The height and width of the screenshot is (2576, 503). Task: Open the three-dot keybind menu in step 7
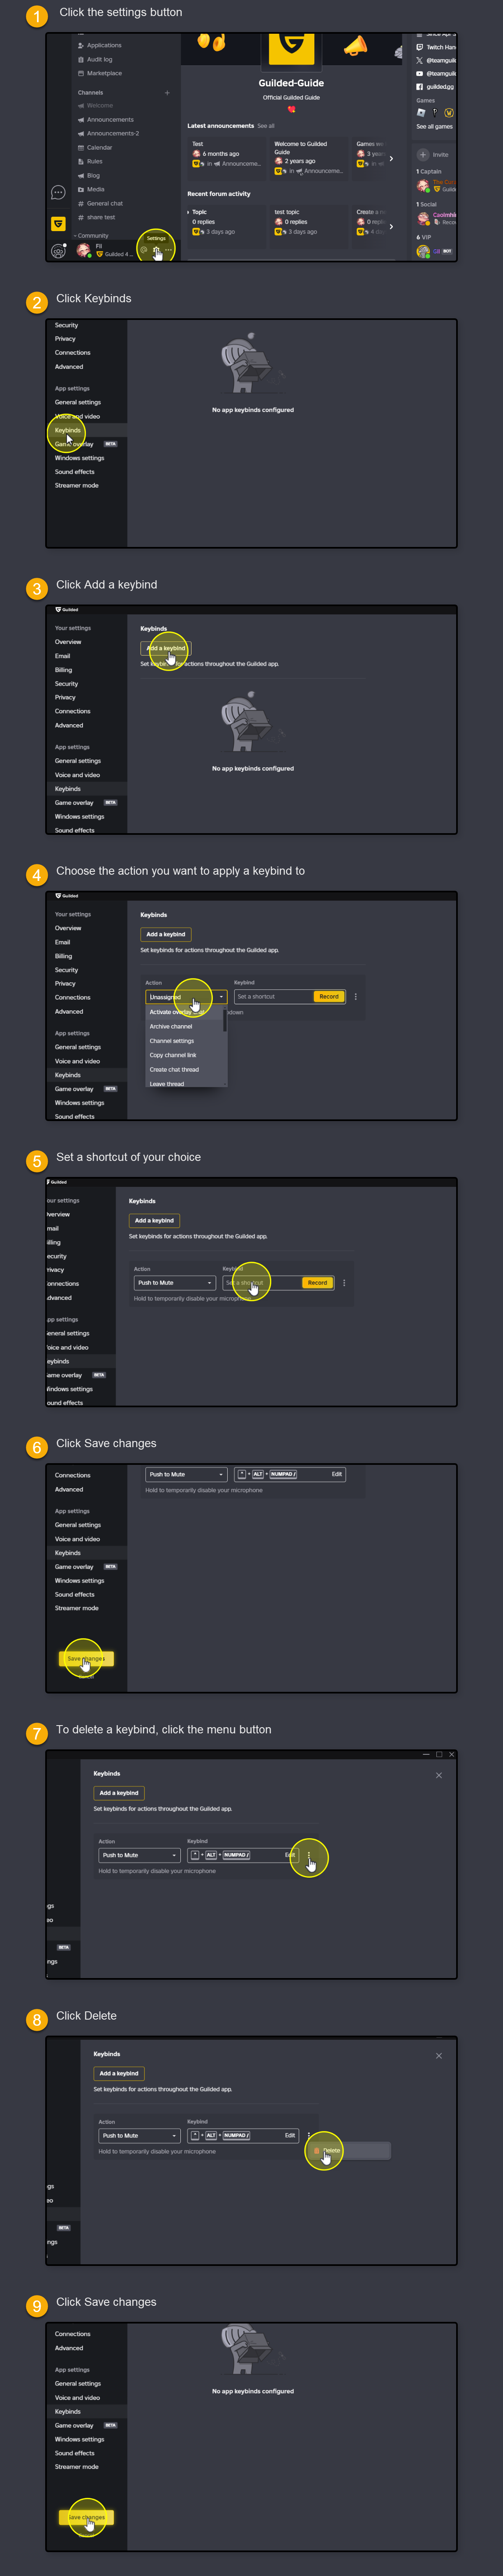click(x=310, y=1856)
